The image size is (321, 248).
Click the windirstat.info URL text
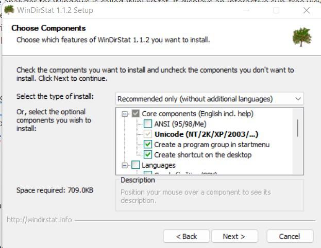(39, 220)
